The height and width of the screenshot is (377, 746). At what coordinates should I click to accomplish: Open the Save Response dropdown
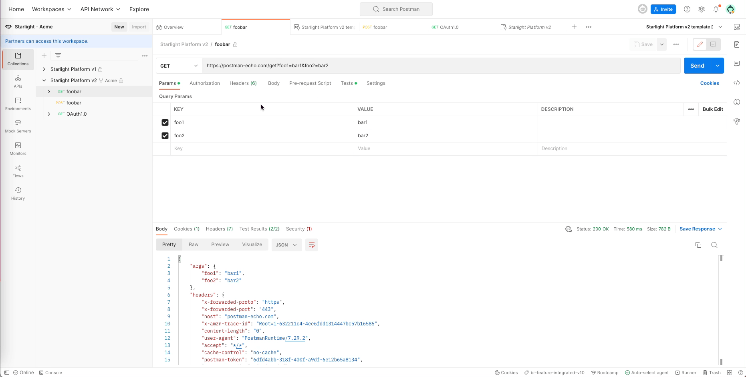click(x=701, y=229)
